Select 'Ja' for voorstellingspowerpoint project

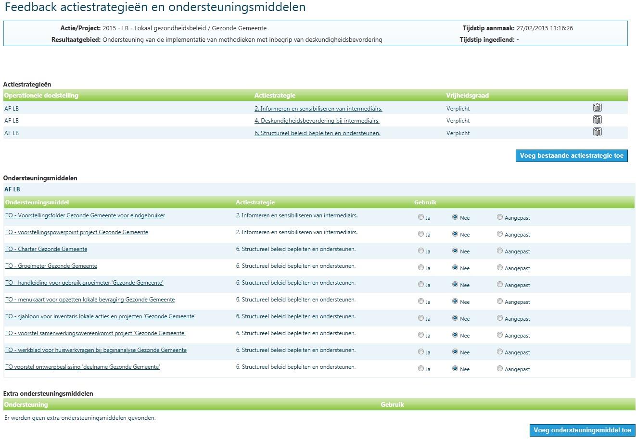point(421,234)
